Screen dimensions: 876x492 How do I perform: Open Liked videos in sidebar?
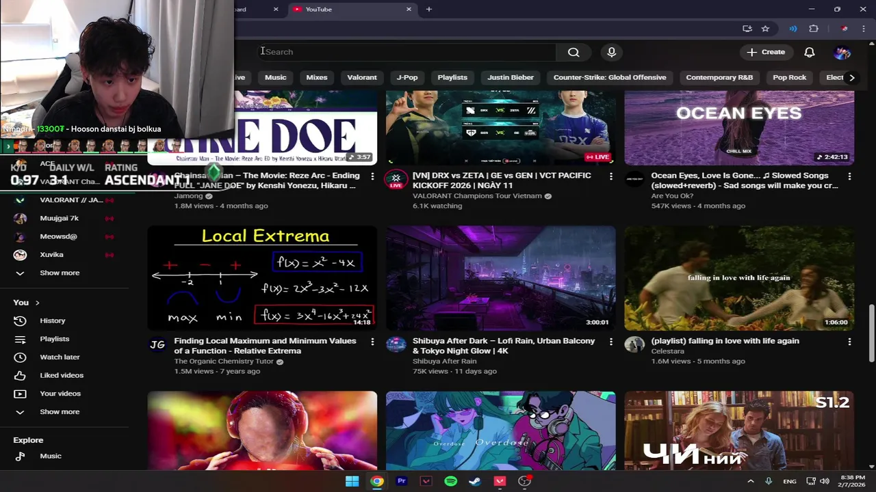tap(62, 375)
